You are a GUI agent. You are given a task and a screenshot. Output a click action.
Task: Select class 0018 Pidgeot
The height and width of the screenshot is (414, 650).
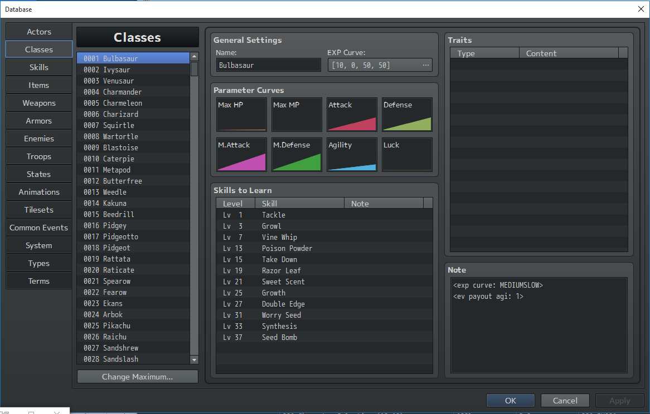point(133,248)
